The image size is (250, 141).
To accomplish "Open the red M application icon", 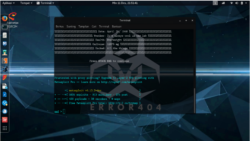I will (5, 120).
